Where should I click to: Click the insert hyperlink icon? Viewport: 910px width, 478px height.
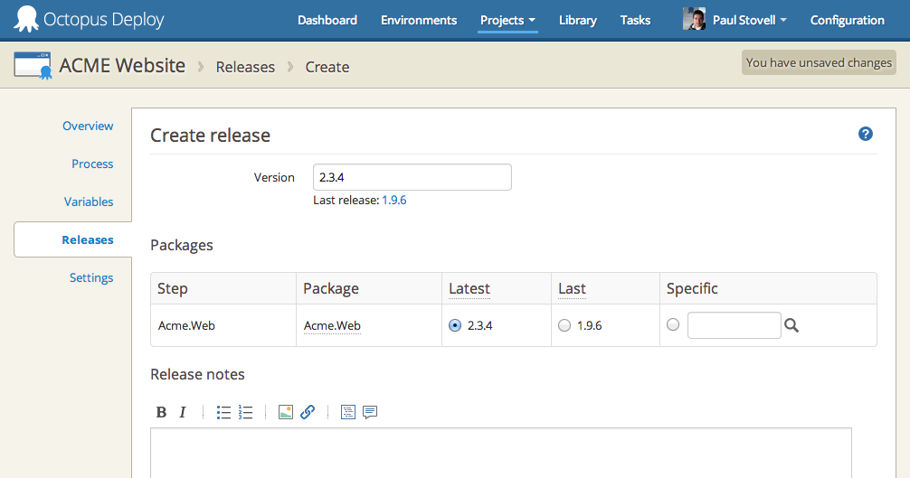(308, 412)
